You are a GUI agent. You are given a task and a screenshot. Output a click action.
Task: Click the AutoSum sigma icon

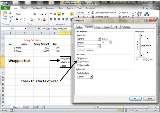pyautogui.click(x=133, y=13)
